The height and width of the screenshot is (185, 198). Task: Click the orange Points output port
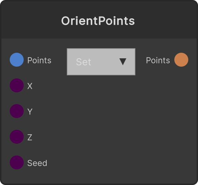tap(181, 60)
